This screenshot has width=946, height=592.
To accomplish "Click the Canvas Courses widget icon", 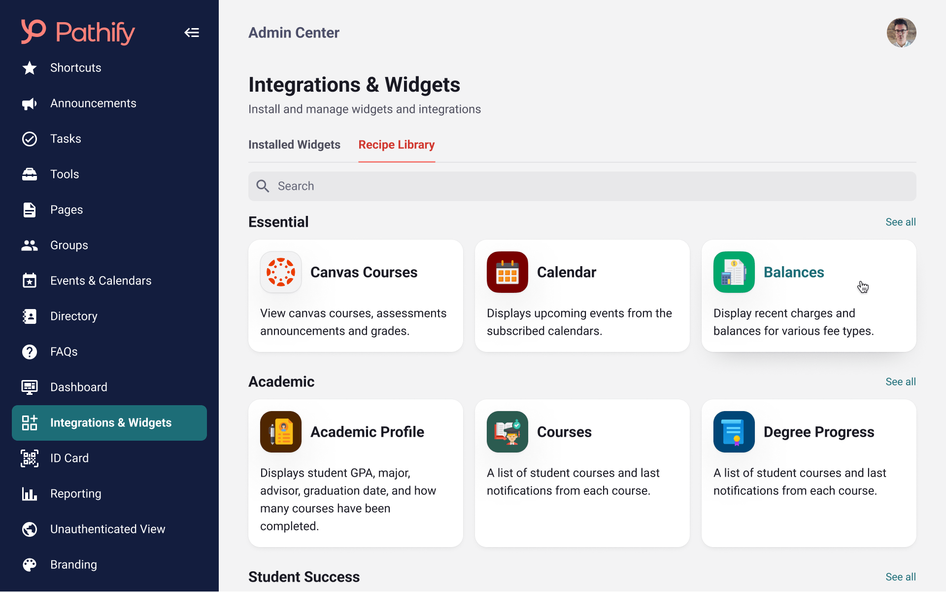I will pyautogui.click(x=280, y=272).
